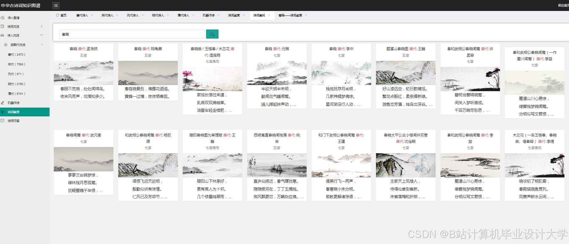Viewport: 569px width, 244px height.
Task: Click the mountain image on 沈佺期 card
Action: click(406, 165)
